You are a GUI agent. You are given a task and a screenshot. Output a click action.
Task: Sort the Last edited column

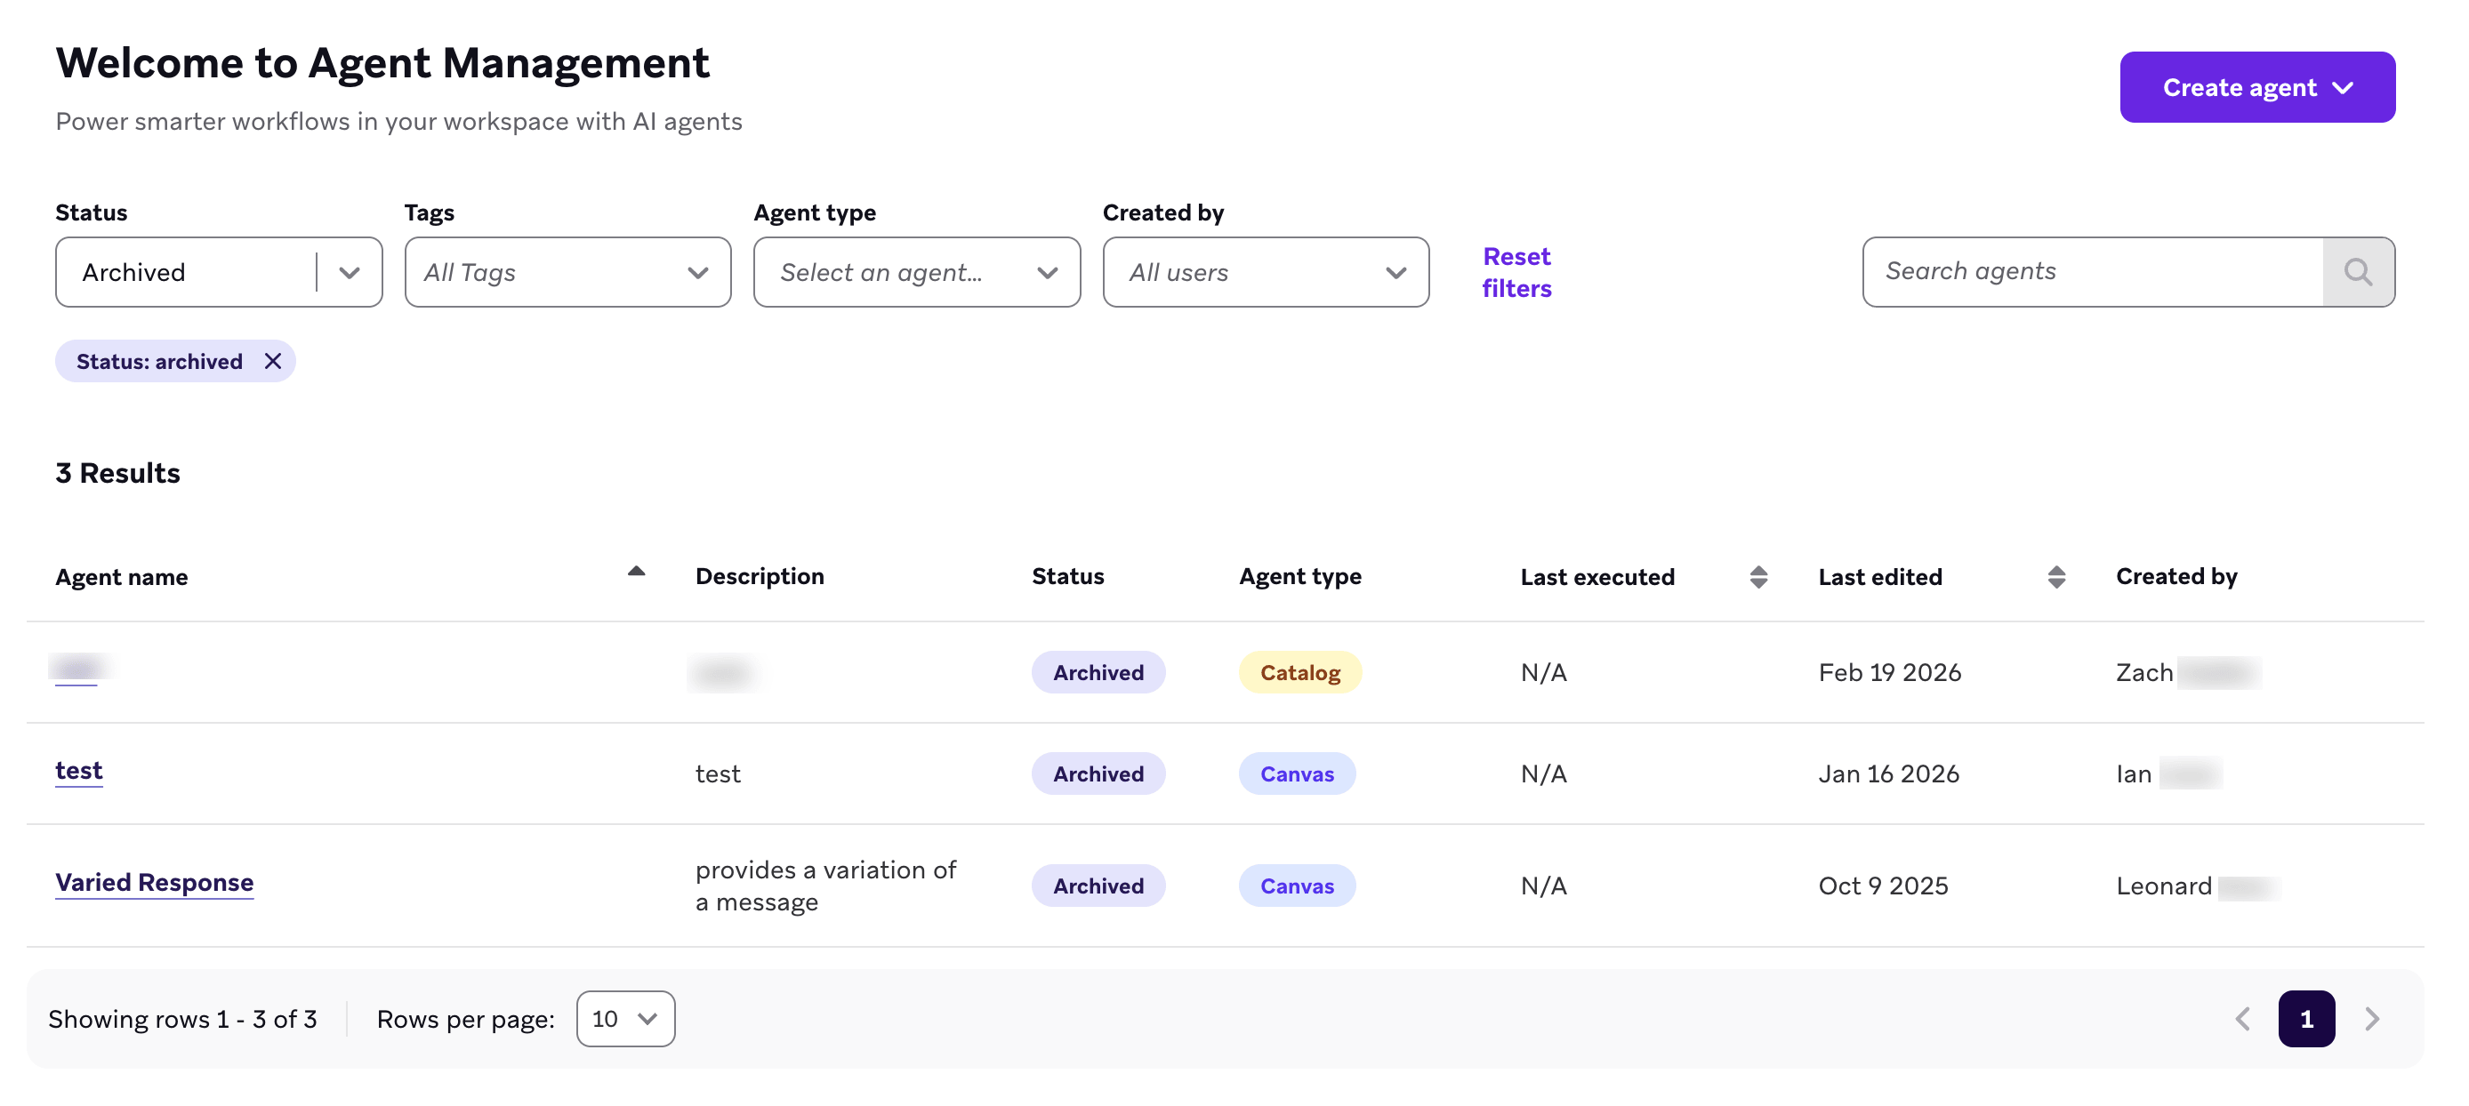(2057, 576)
